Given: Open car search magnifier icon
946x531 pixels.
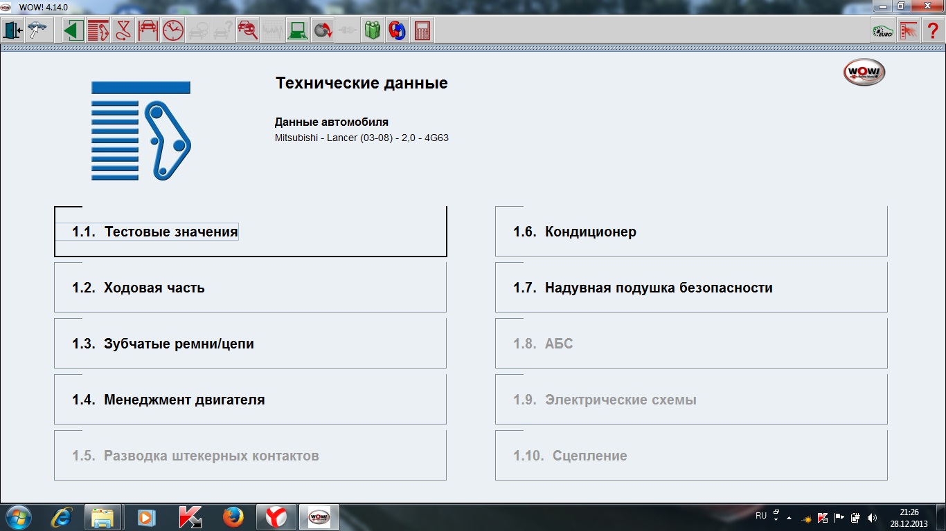Looking at the screenshot, I should pyautogui.click(x=247, y=31).
